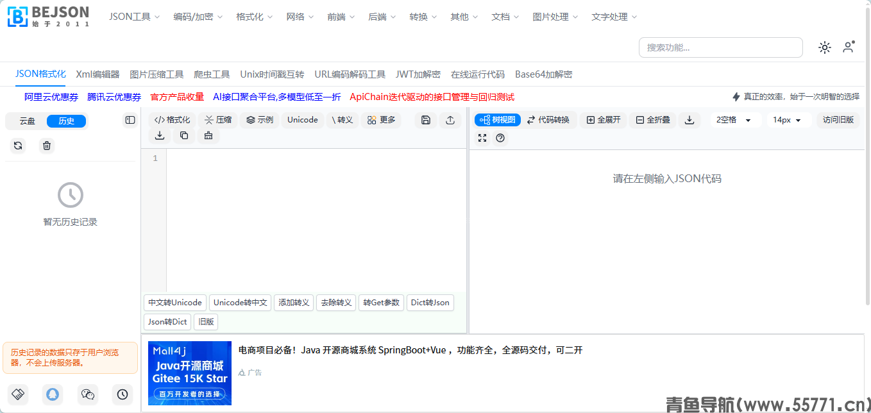Expand the 后端 menu
This screenshot has height=413, width=871.
click(x=382, y=17)
